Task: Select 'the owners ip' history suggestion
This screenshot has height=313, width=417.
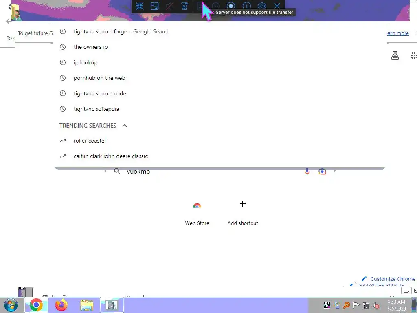Action: tap(219, 47)
